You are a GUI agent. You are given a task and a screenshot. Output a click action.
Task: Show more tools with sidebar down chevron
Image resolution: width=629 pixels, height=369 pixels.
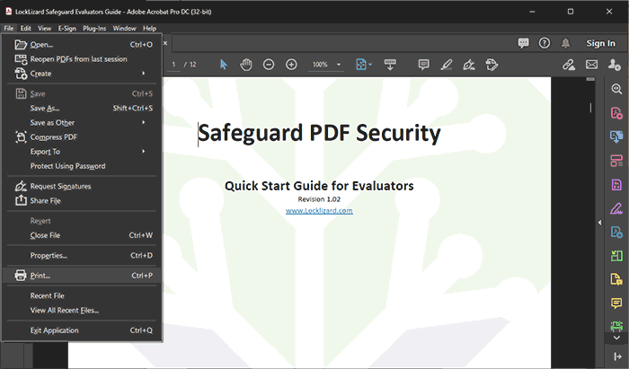616,338
